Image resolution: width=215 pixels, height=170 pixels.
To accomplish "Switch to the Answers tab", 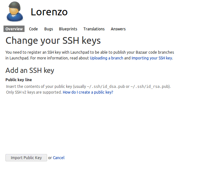I will coord(118,29).
